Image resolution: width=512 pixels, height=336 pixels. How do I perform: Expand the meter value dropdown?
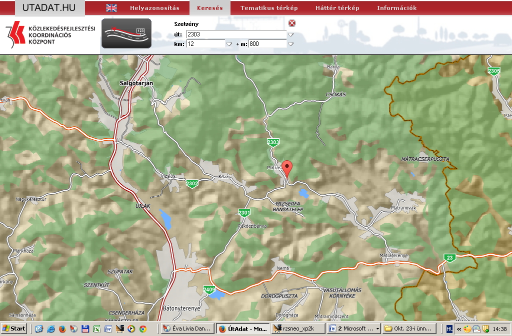pos(290,44)
